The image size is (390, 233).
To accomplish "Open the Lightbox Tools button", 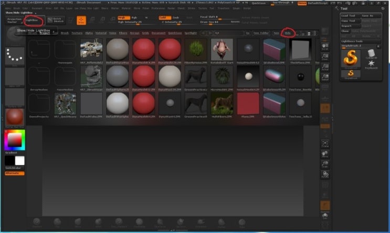I will click(361, 41).
